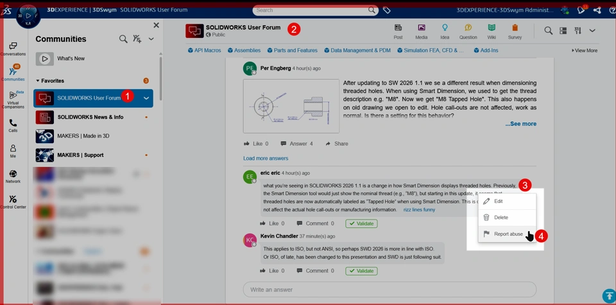The height and width of the screenshot is (305, 616).
Task: Validate Kevin Chandler's answer
Action: 361,271
